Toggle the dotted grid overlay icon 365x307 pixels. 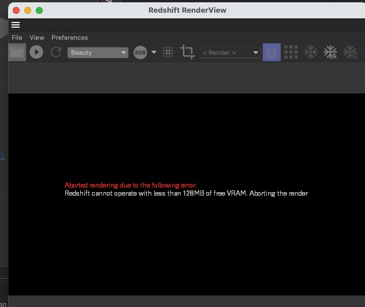click(x=168, y=52)
